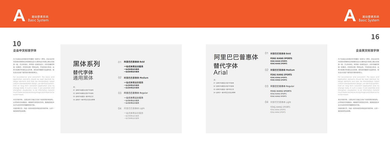Click 阿里巴巴普惠体 Medium above 一站式体育运动服务
Image resolution: width=390 pixels, height=143 pixels.
click(x=136, y=78)
